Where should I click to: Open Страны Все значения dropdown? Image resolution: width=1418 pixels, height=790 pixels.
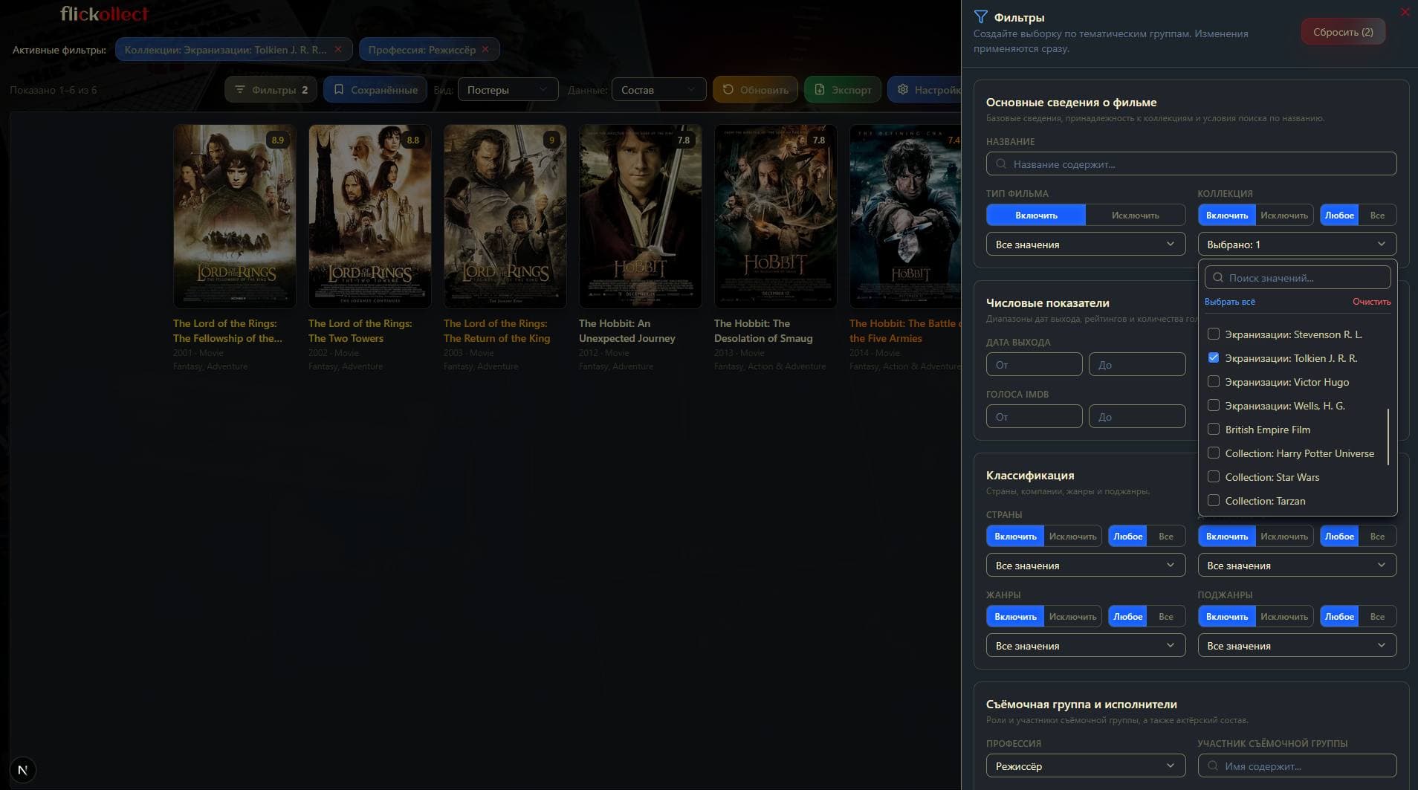click(x=1086, y=566)
